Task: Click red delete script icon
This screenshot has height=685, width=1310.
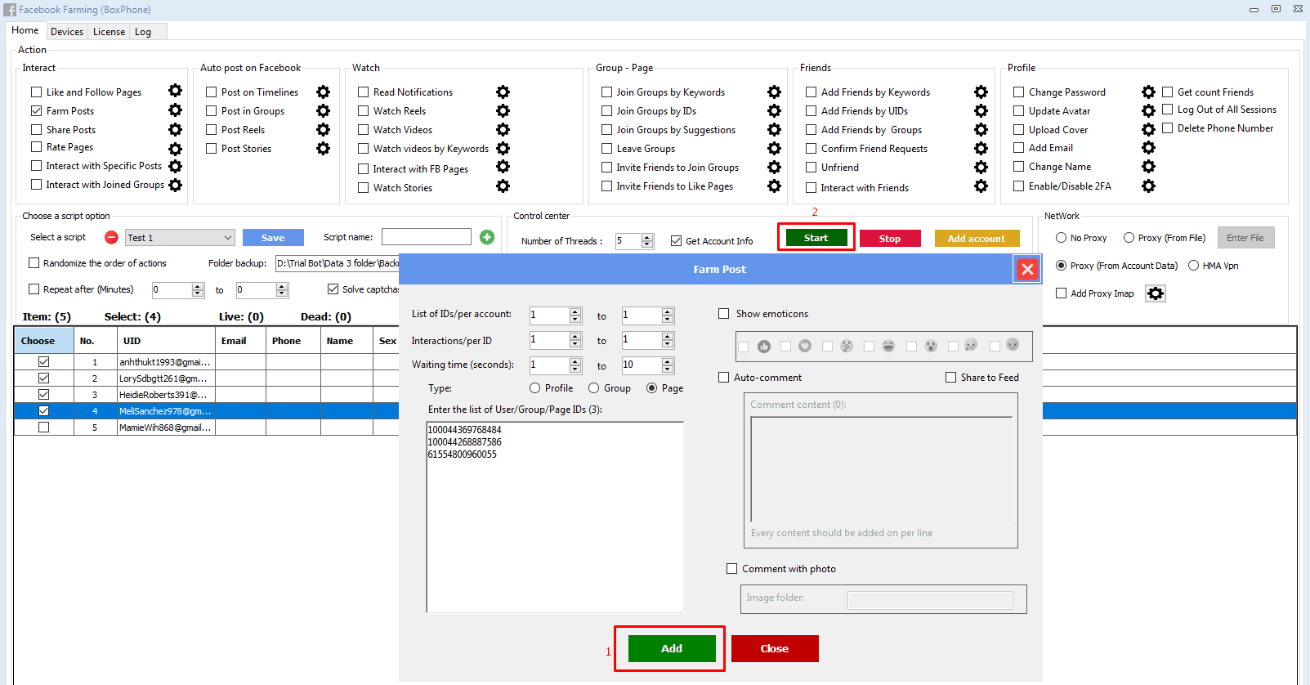Action: point(111,237)
